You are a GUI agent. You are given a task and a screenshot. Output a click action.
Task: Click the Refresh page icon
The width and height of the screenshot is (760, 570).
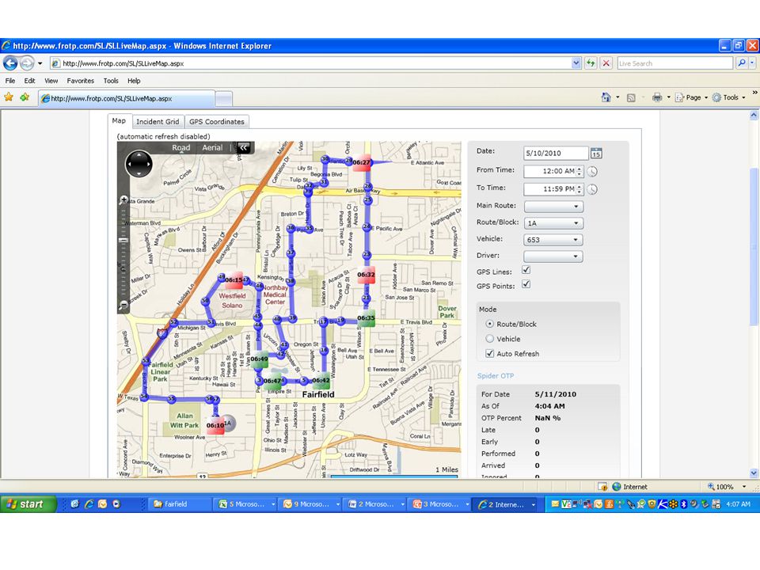coord(591,63)
